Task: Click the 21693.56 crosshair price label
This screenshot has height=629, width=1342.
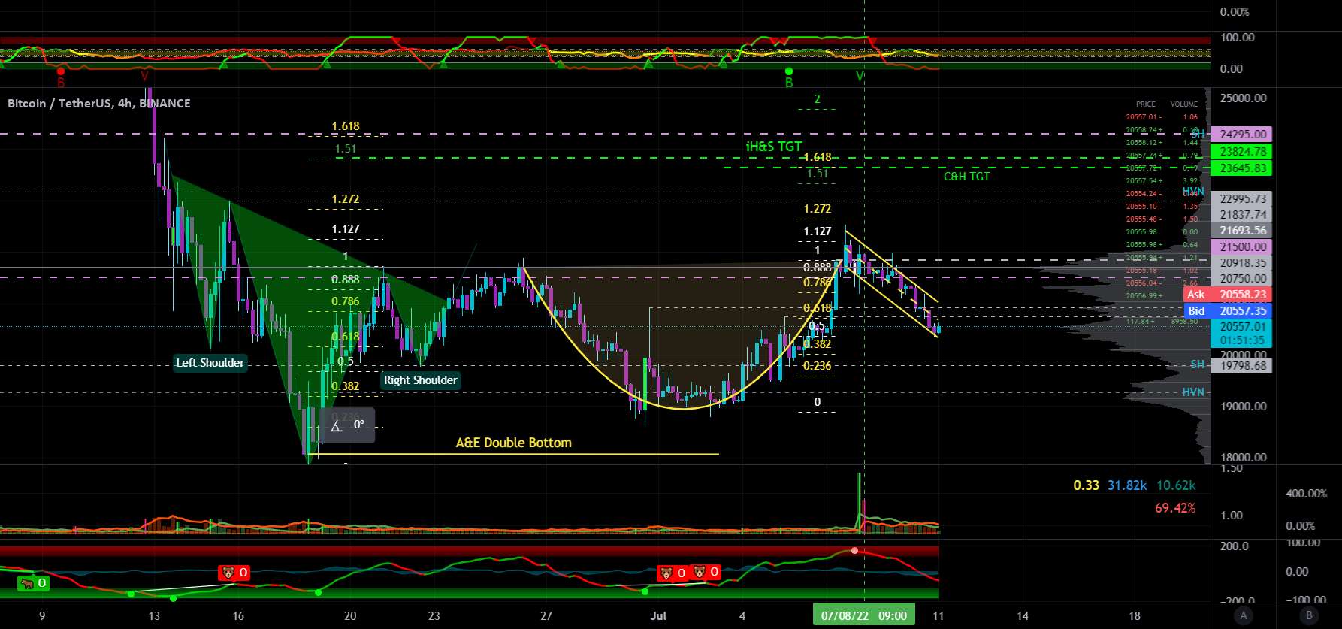Action: pos(1241,231)
